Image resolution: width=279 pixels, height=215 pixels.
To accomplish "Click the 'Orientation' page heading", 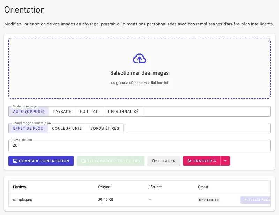I will (24, 10).
